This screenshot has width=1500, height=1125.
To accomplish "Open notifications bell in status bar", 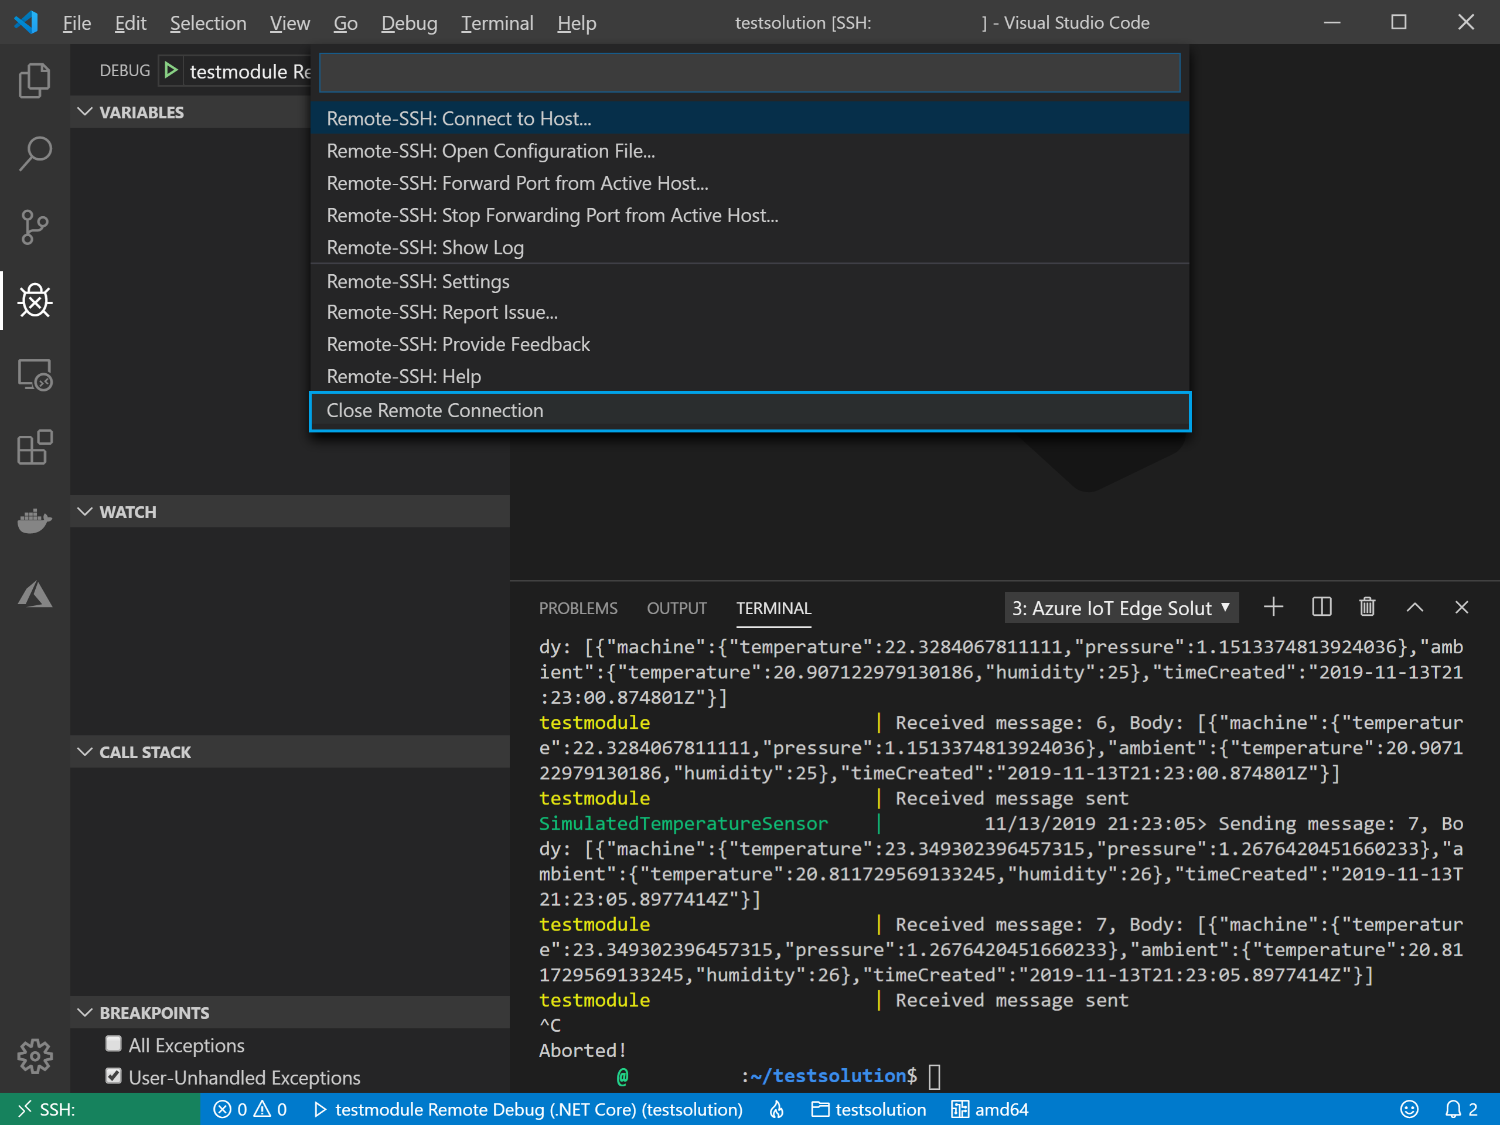I will click(x=1461, y=1109).
